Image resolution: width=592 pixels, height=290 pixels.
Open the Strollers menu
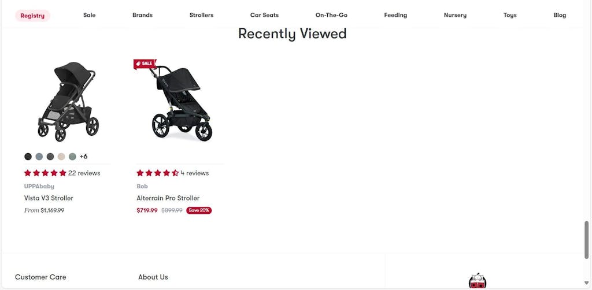(x=201, y=15)
